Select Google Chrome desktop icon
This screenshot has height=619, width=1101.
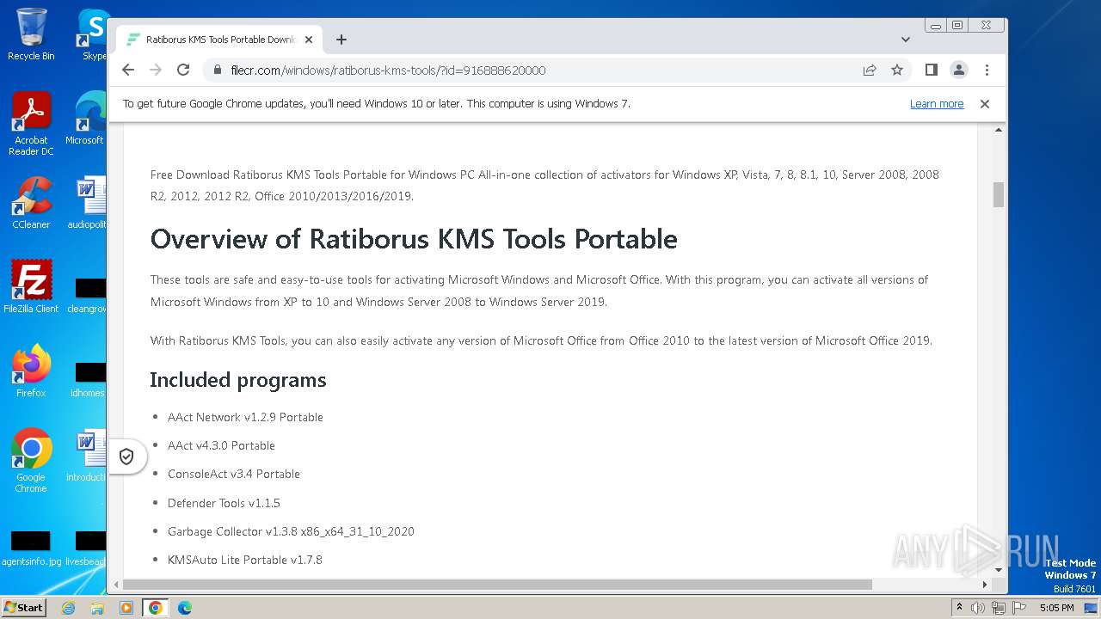[x=31, y=460]
